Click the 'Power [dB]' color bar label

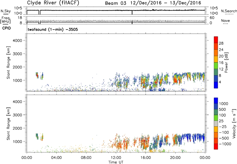coord(226,62)
